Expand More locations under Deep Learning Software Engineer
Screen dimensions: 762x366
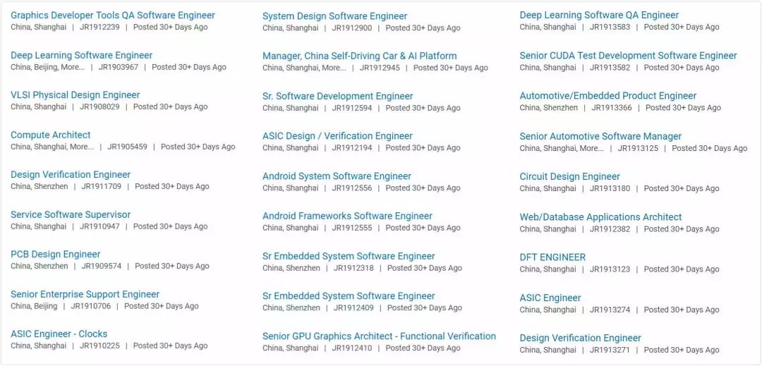72,67
